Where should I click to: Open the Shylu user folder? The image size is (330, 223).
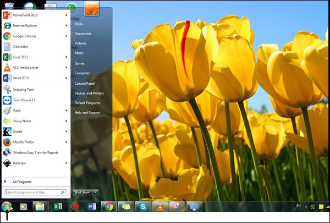click(79, 24)
